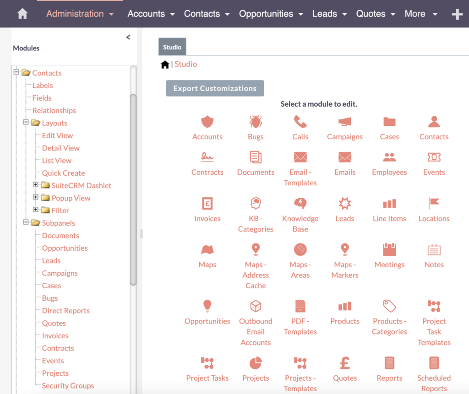Open the Maps - Areas module icon
Screen dimensions: 469x394
tap(300, 249)
